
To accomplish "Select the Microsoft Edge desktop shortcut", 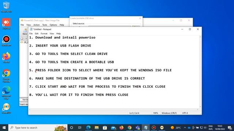I will 6,93.
